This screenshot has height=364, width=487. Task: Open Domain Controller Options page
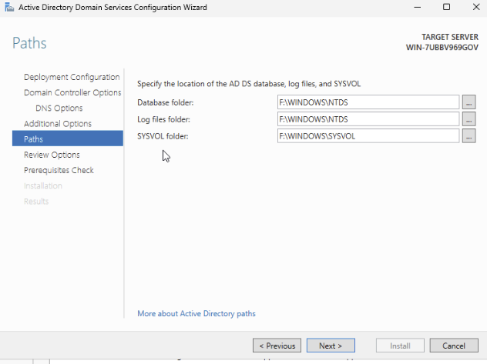(72, 92)
